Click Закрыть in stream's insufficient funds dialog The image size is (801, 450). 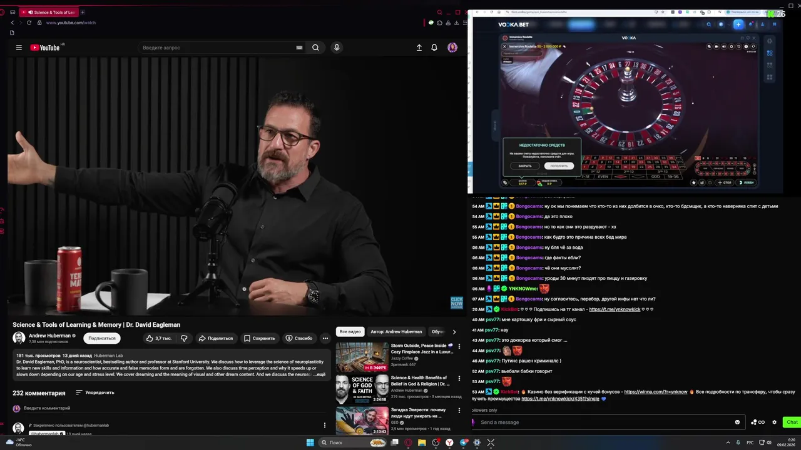coord(525,166)
